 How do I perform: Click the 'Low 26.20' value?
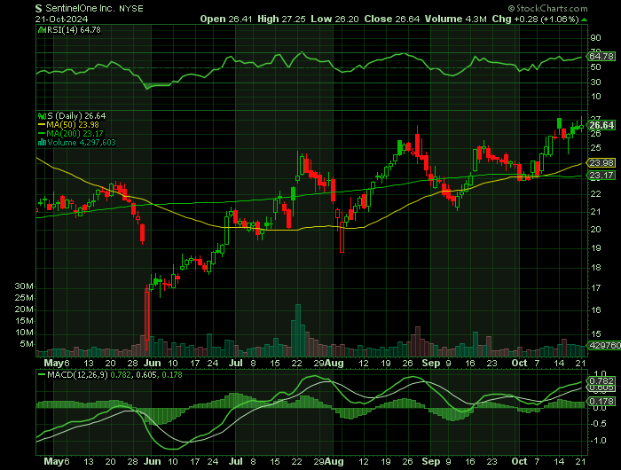[334, 19]
